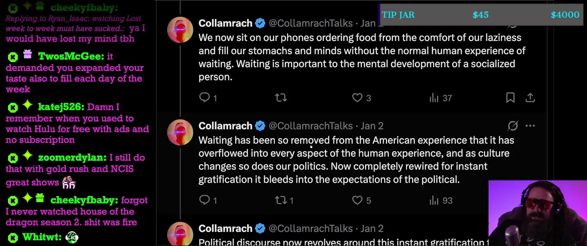Screen dimensions: 587x246
Task: Reply to the tweet about American experience
Action: click(x=205, y=200)
